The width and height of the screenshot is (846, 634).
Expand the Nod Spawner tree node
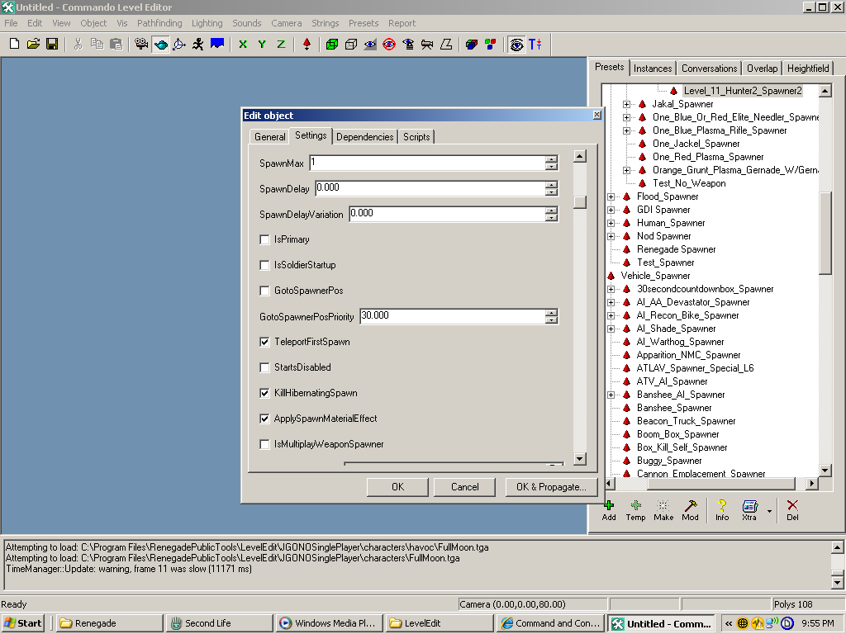pos(611,236)
